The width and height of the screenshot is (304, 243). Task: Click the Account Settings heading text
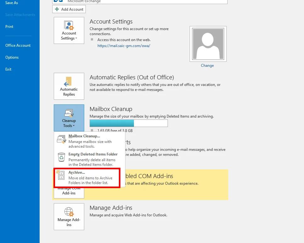[x=111, y=21]
